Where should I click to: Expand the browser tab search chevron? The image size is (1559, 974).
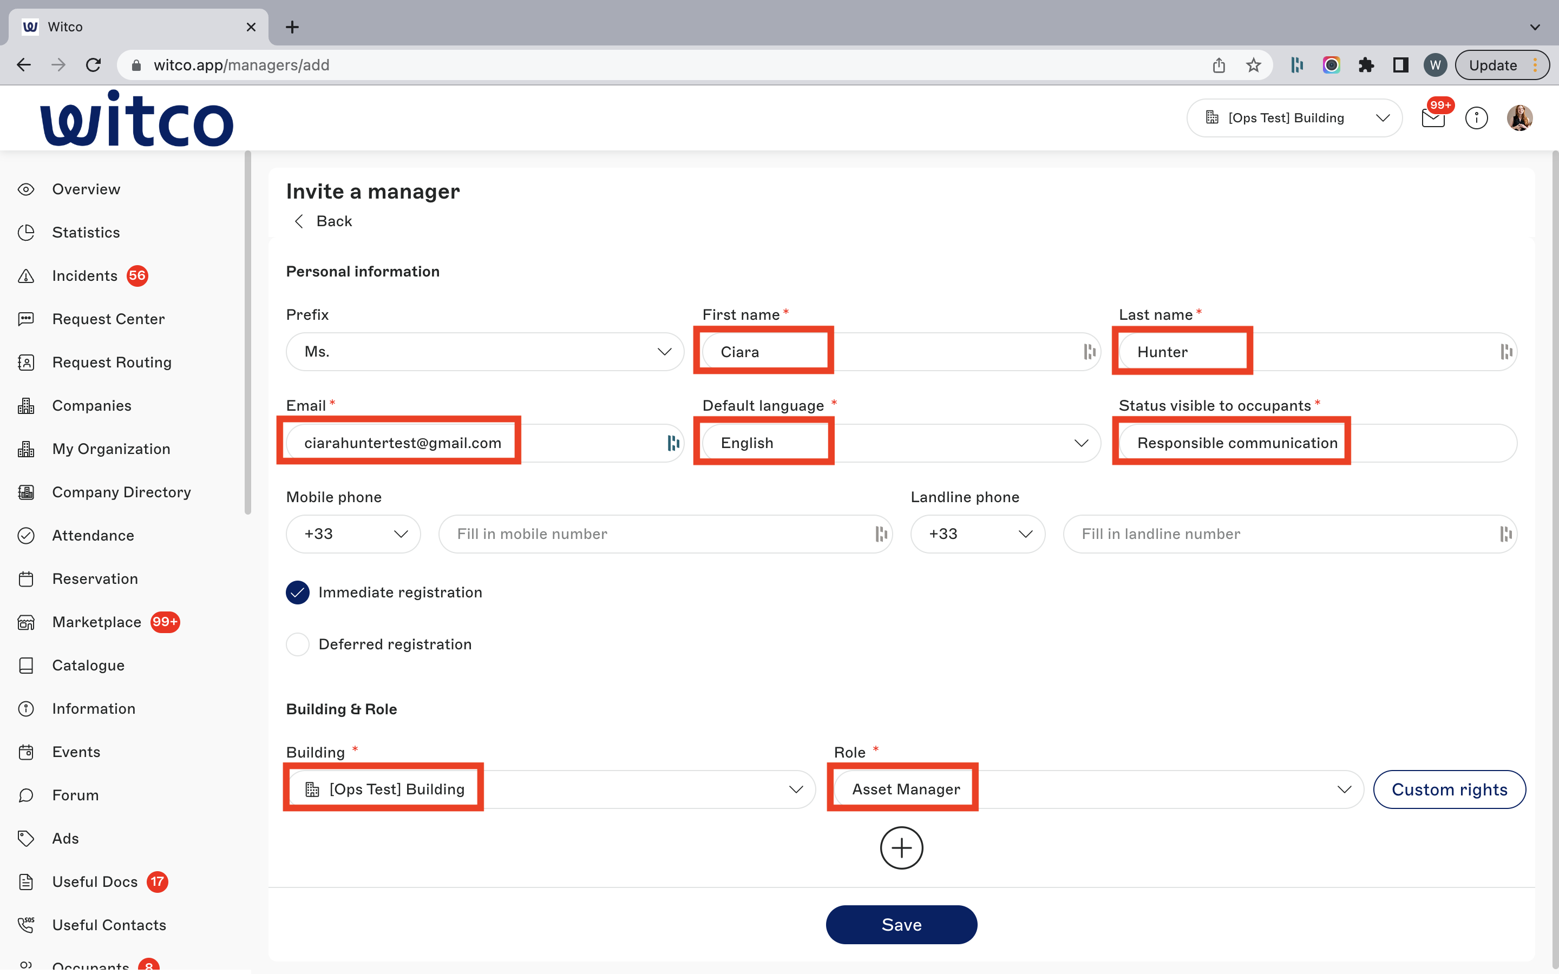(x=1535, y=27)
